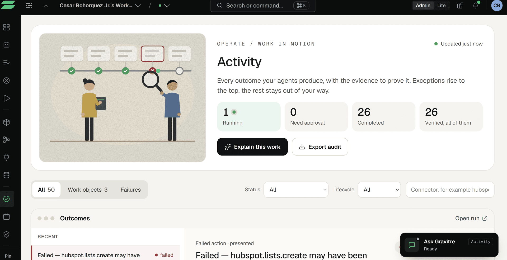Open the play runs sidebar icon
507x260 pixels.
(x=7, y=98)
